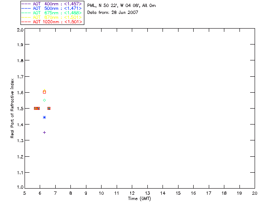
Task: Click the 1.7 y-axis tick label
Action: pyautogui.click(x=20, y=77)
